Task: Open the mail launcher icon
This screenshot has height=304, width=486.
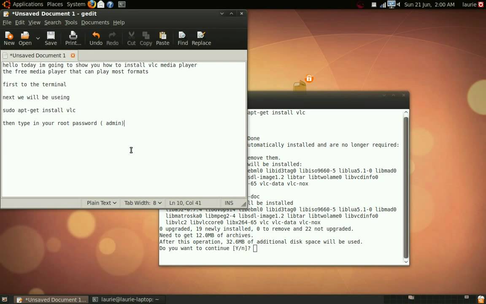Action: pyautogui.click(x=101, y=4)
